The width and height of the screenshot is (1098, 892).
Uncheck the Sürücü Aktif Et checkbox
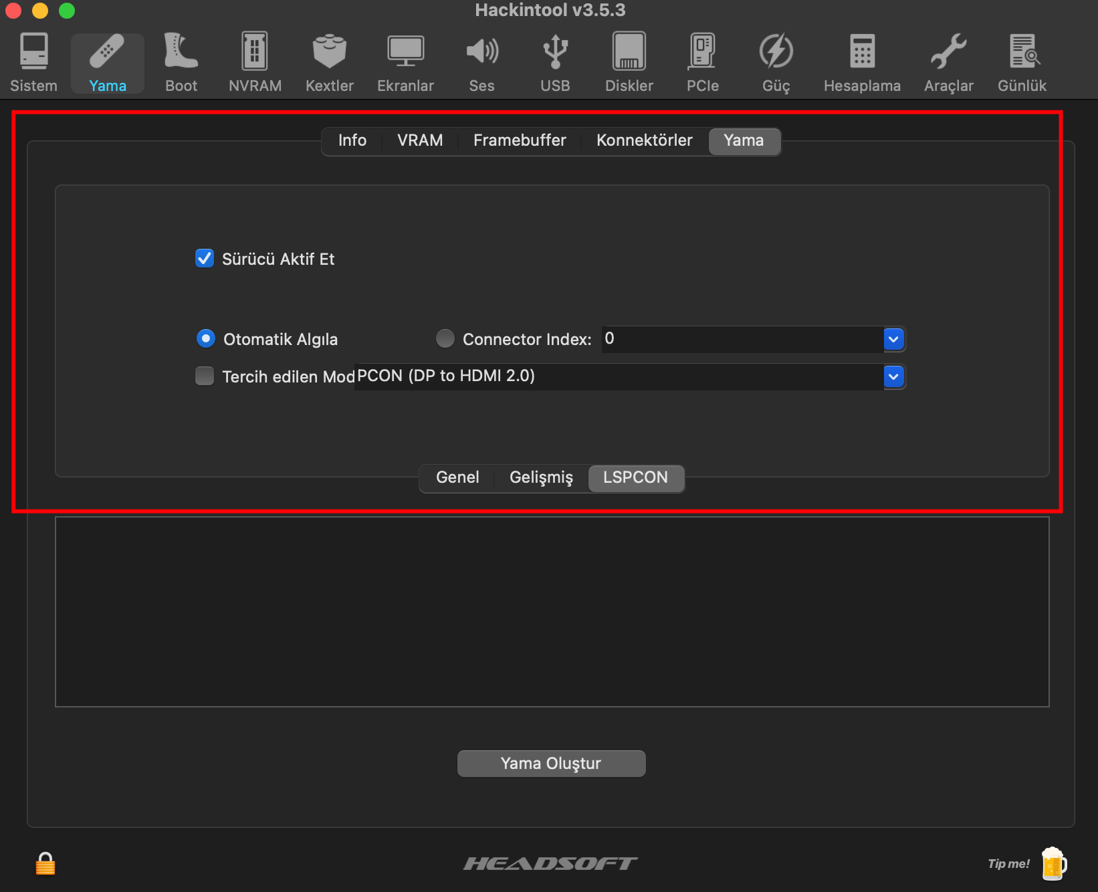[x=205, y=259]
